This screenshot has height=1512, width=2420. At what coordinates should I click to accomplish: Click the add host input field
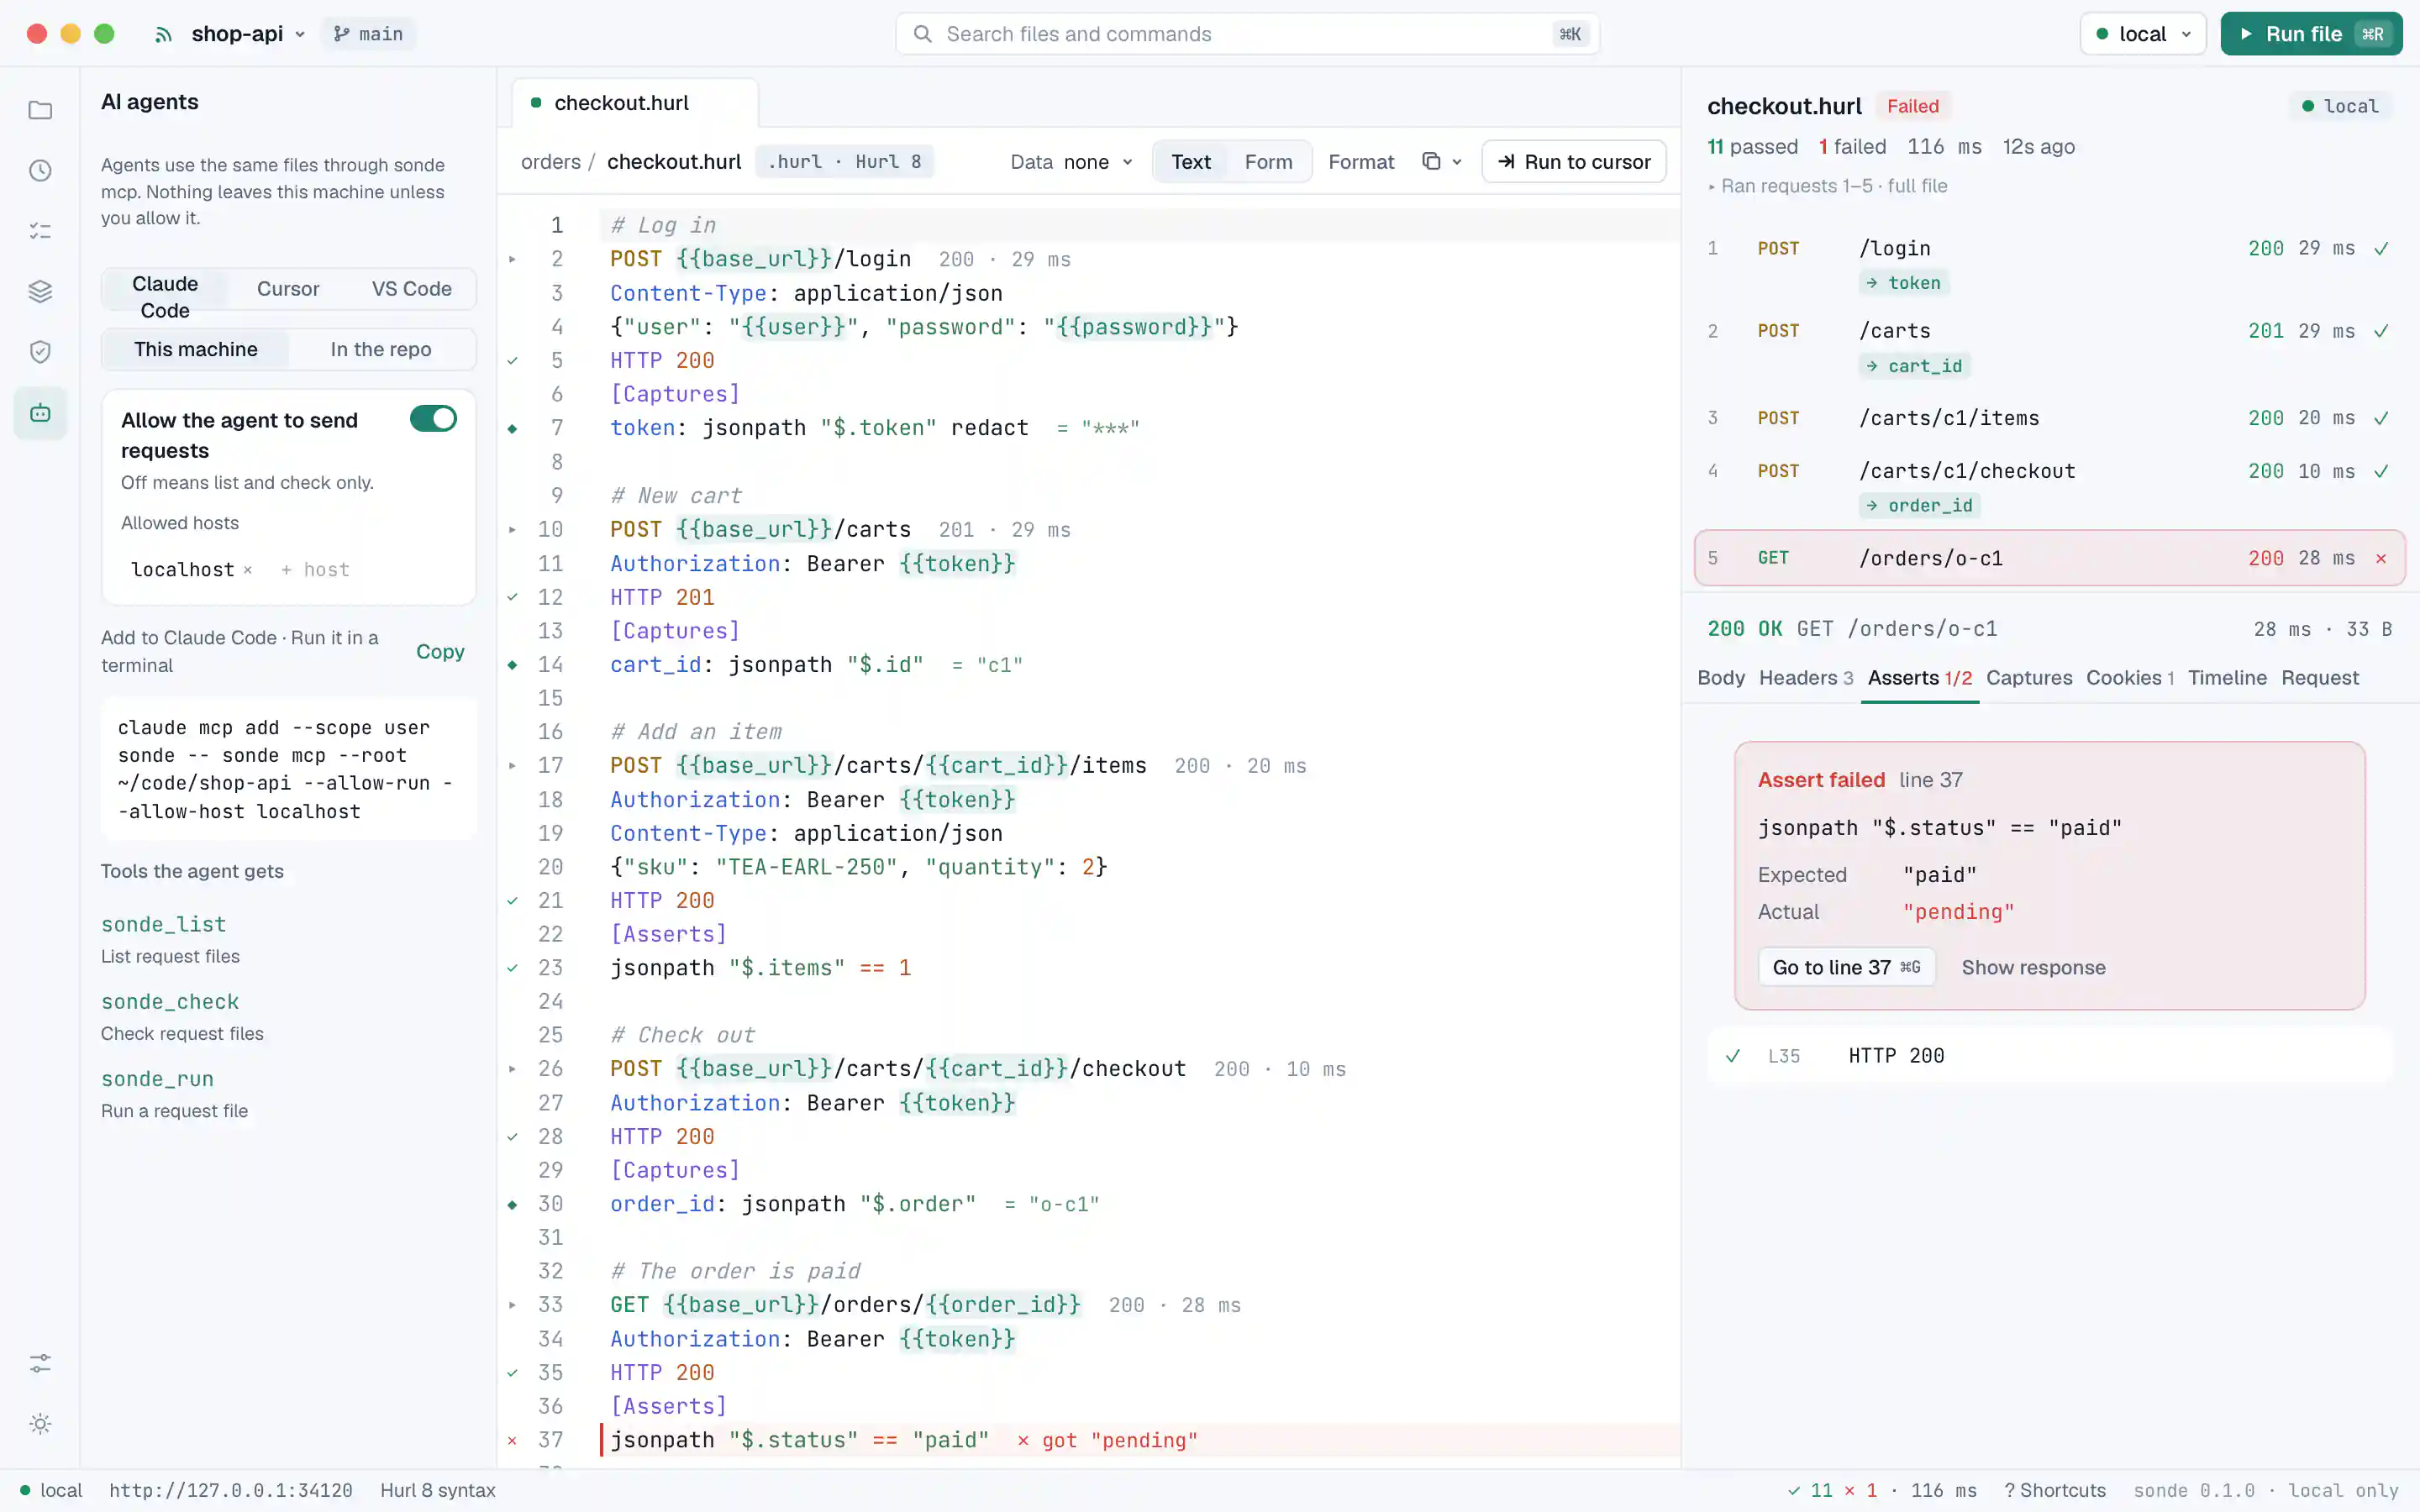pos(316,570)
